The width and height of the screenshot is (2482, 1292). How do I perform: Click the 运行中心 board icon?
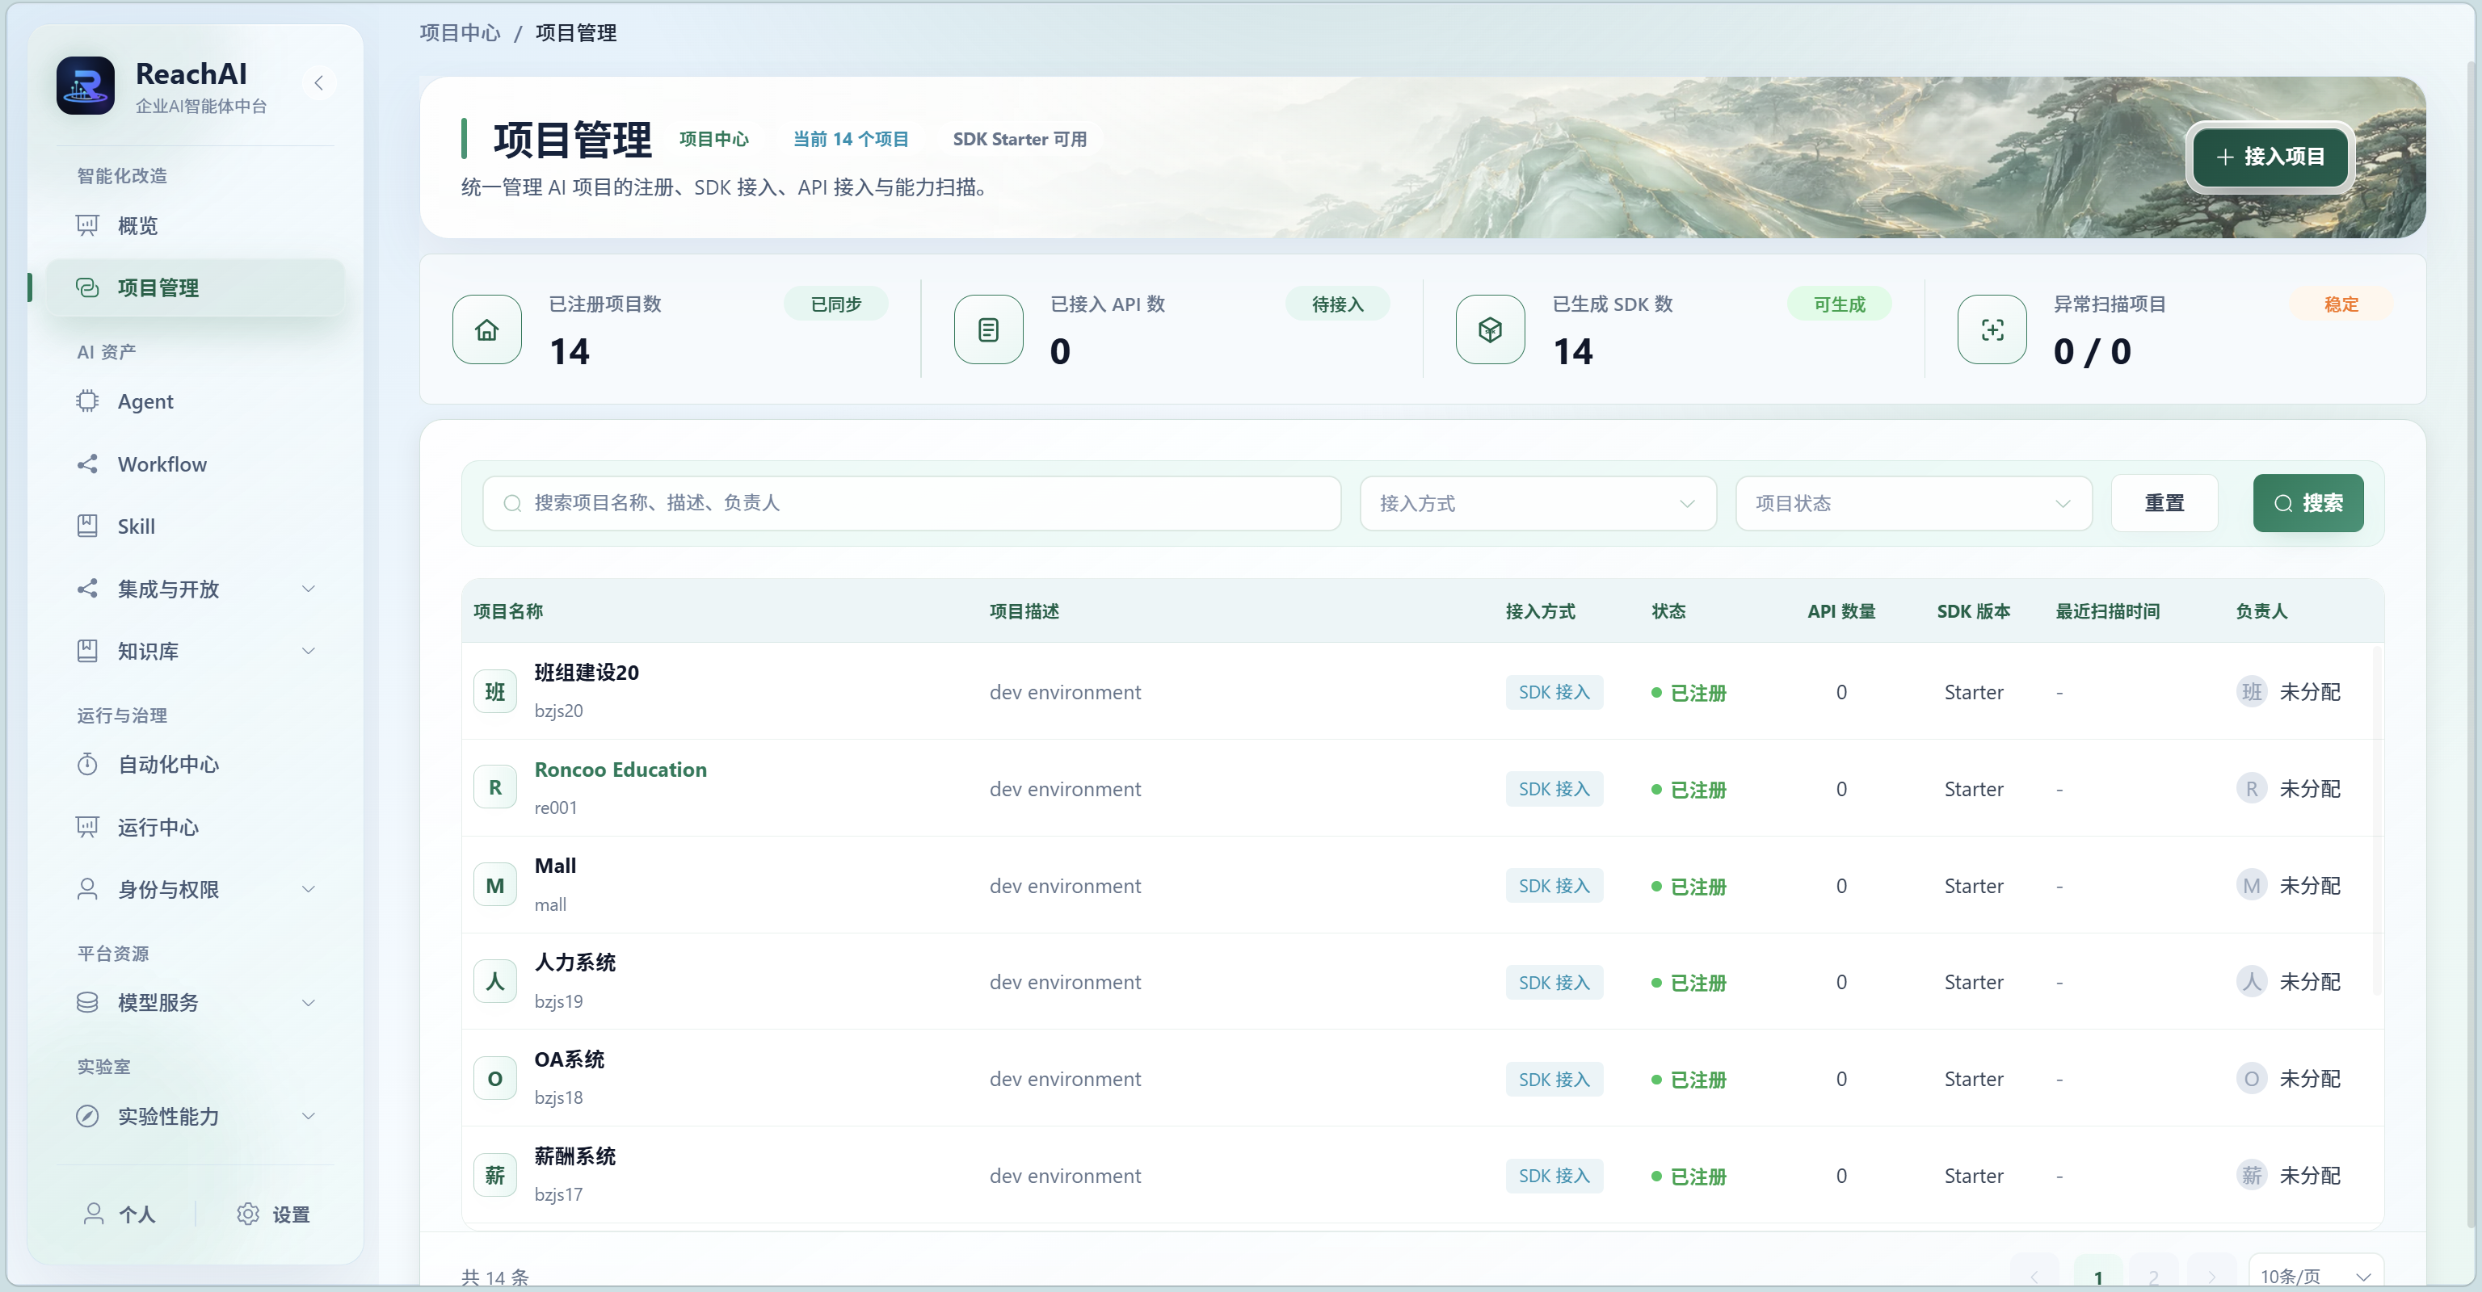tap(88, 827)
